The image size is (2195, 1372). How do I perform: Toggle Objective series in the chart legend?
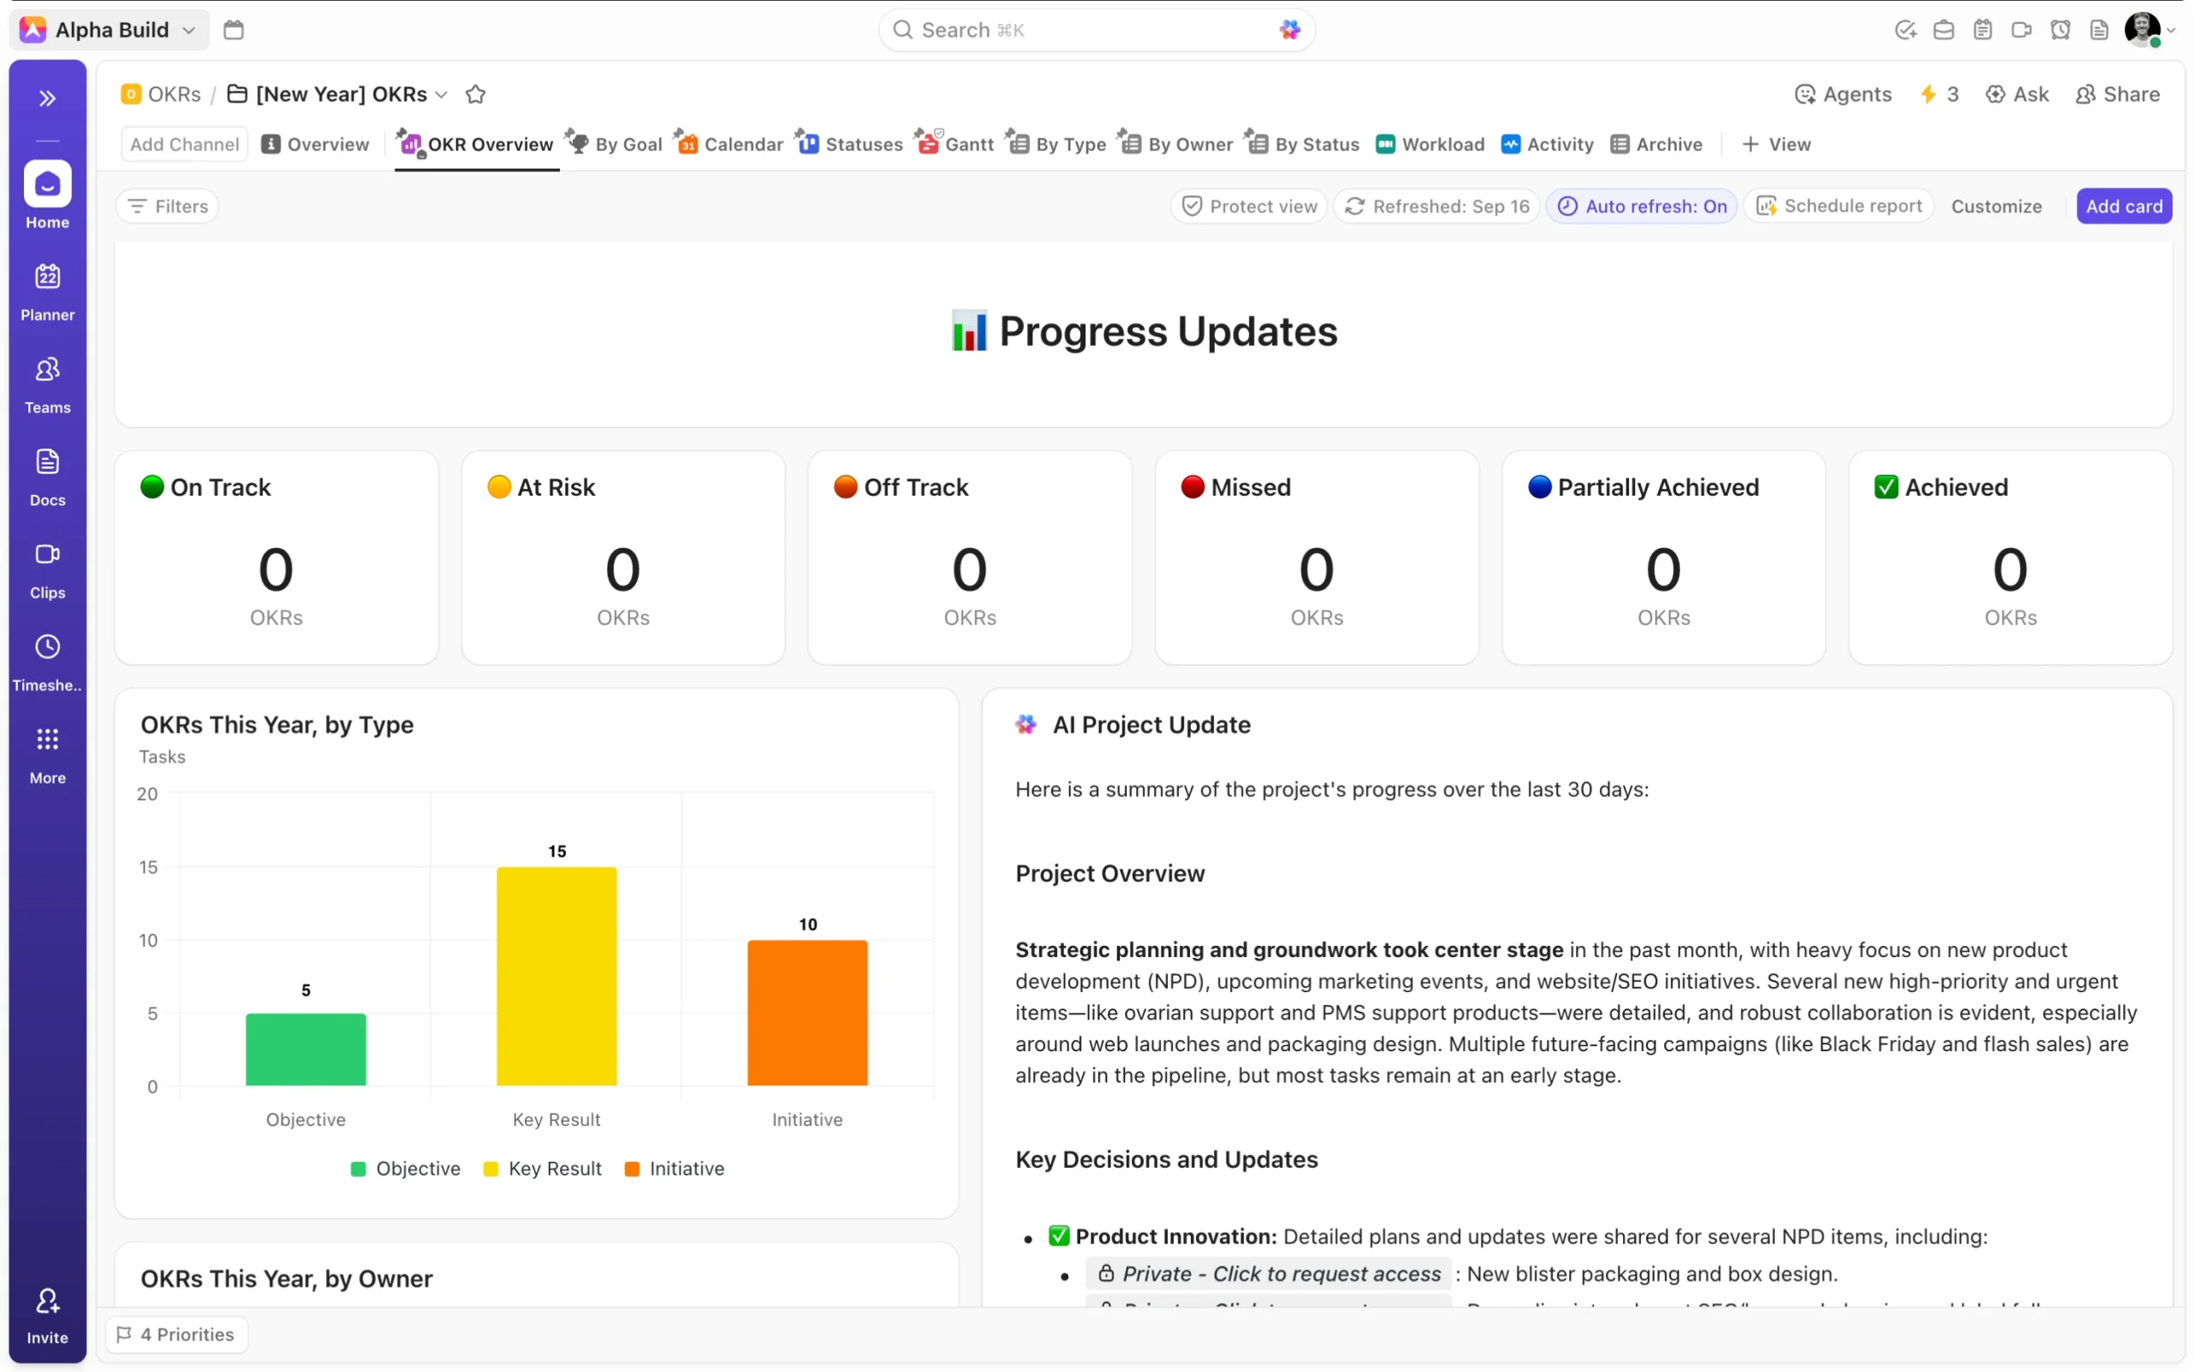coord(405,1169)
